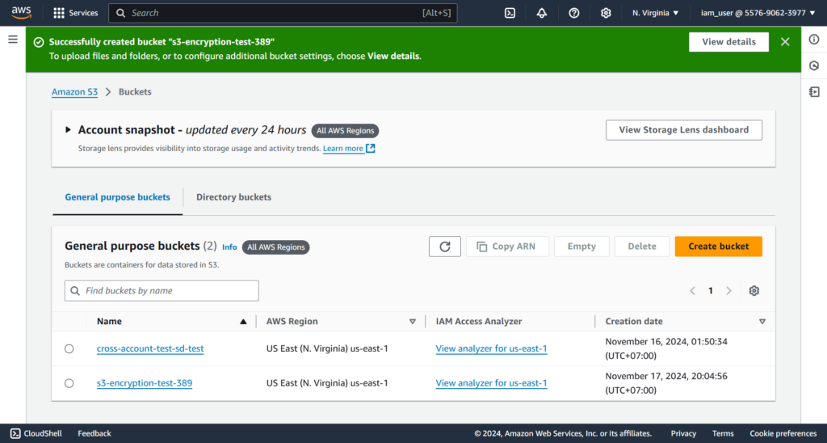827x443 pixels.
Task: Expand the Account snapshot section
Action: pyautogui.click(x=69, y=130)
